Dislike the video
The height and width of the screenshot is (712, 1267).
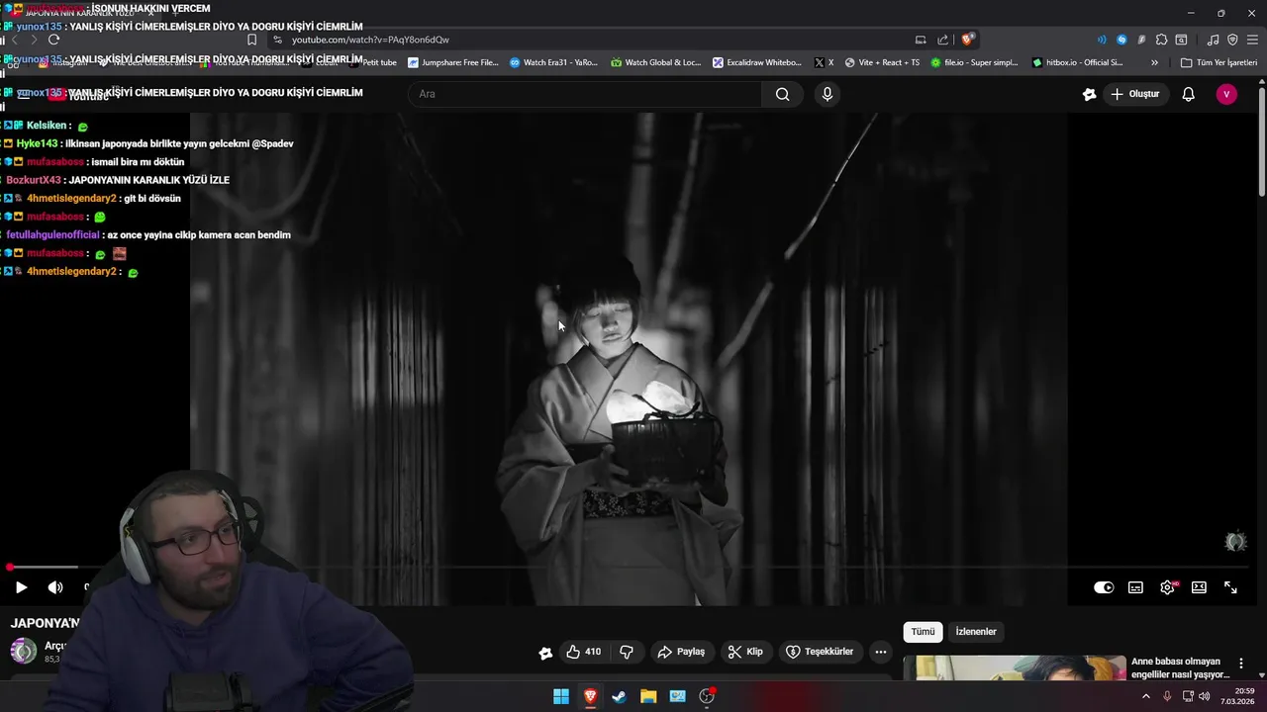point(627,652)
